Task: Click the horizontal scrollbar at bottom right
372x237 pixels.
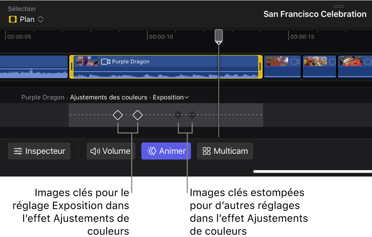Action: coord(312,172)
